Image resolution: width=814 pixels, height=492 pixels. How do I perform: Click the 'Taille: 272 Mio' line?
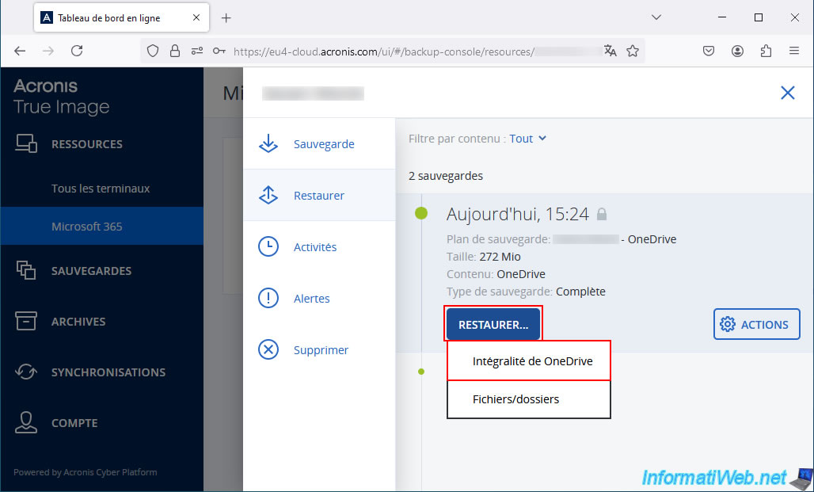(483, 257)
